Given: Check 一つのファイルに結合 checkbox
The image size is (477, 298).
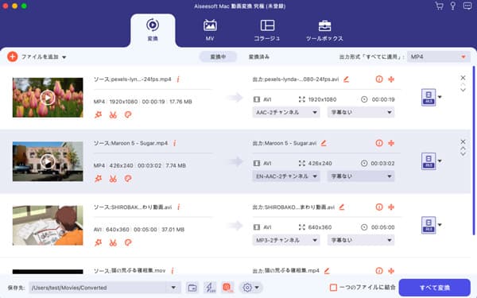Looking at the screenshot, I should point(333,288).
